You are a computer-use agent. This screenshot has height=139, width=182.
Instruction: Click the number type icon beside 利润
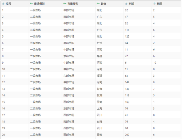click(x=126, y=4)
